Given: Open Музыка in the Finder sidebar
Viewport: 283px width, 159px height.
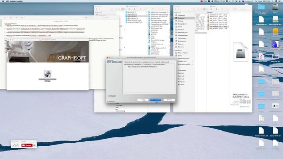Looking at the screenshot, I should [180, 44].
